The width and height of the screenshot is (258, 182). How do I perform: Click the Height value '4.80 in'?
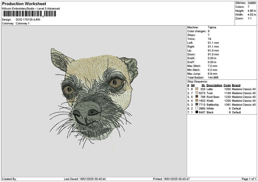(x=252, y=11)
